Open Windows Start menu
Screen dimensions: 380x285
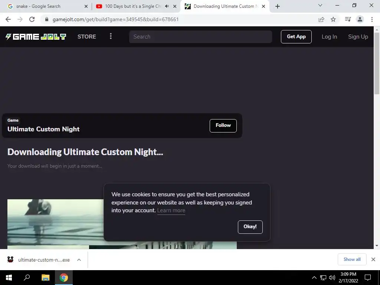point(9,278)
